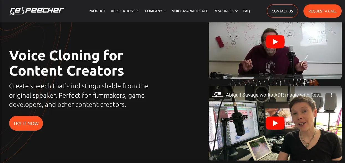Click the Contact Us button
Viewport: 345px width, 163px height.
tap(282, 11)
